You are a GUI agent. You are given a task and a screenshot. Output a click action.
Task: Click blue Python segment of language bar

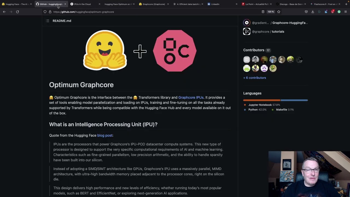294,100
